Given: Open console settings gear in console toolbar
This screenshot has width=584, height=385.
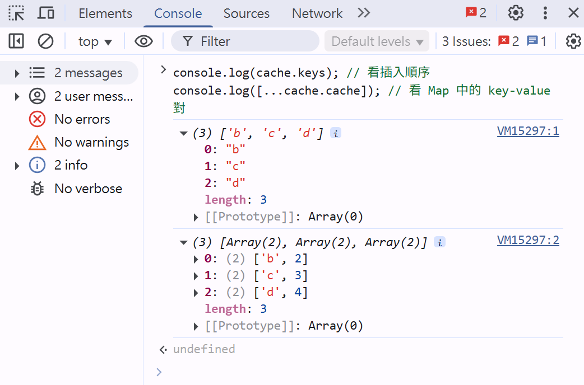Looking at the screenshot, I should pyautogui.click(x=573, y=41).
